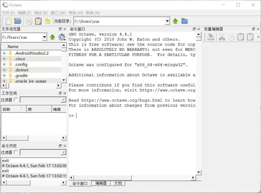
Task: Undock the Command Window panel
Action: 194,29
